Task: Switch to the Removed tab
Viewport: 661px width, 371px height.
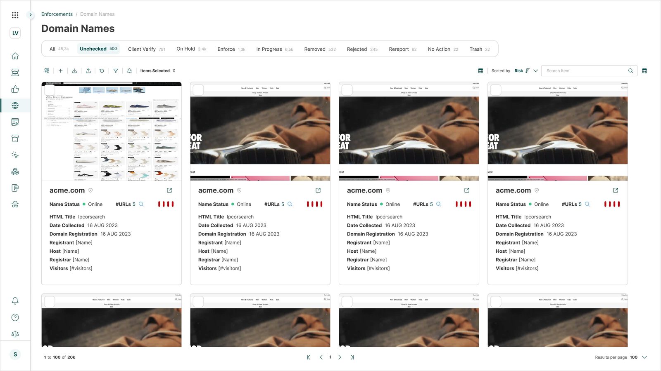Action: (x=320, y=49)
